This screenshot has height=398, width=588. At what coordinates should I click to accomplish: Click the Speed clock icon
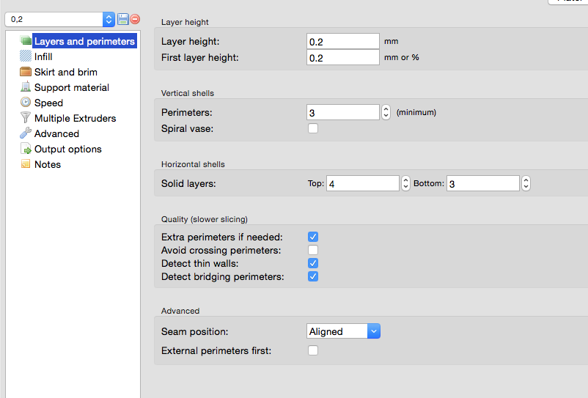[26, 103]
